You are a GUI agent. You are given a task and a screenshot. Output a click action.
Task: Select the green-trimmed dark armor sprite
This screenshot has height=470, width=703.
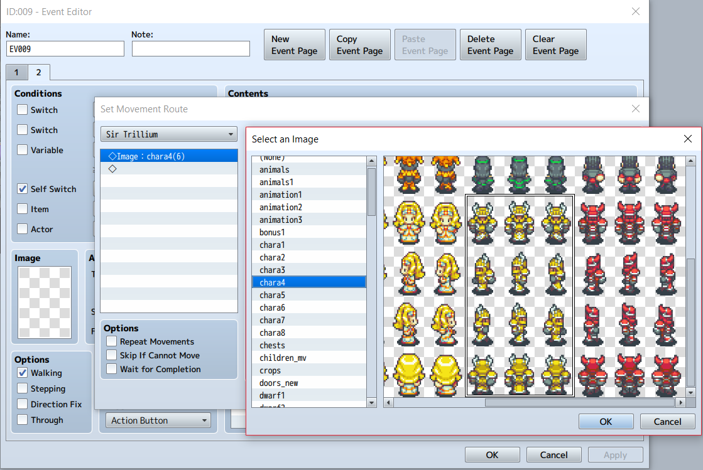(519, 175)
